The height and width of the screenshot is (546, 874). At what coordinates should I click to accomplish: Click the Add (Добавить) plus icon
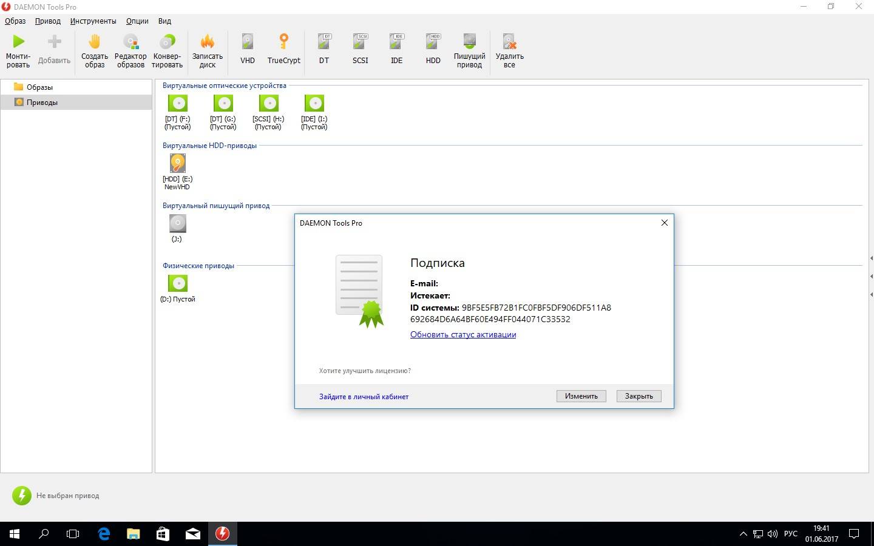(54, 41)
